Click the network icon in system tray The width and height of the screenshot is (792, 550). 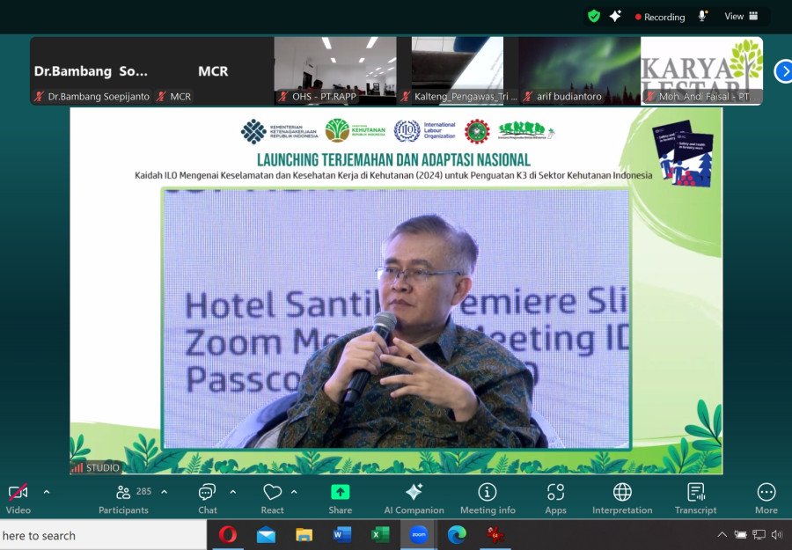759,534
